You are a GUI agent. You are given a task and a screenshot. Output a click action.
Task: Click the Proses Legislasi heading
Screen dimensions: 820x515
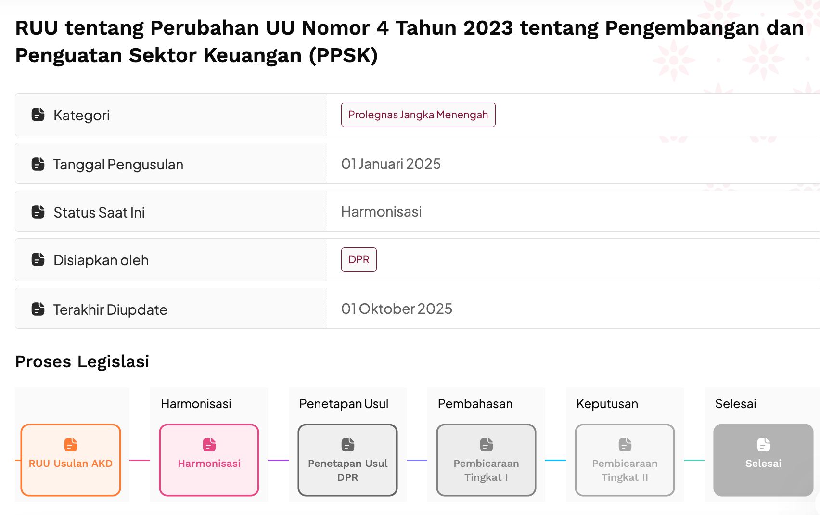coord(82,361)
